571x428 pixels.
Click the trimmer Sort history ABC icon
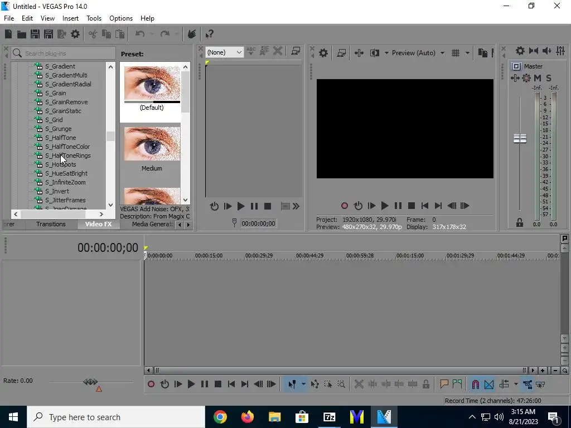pos(250,51)
